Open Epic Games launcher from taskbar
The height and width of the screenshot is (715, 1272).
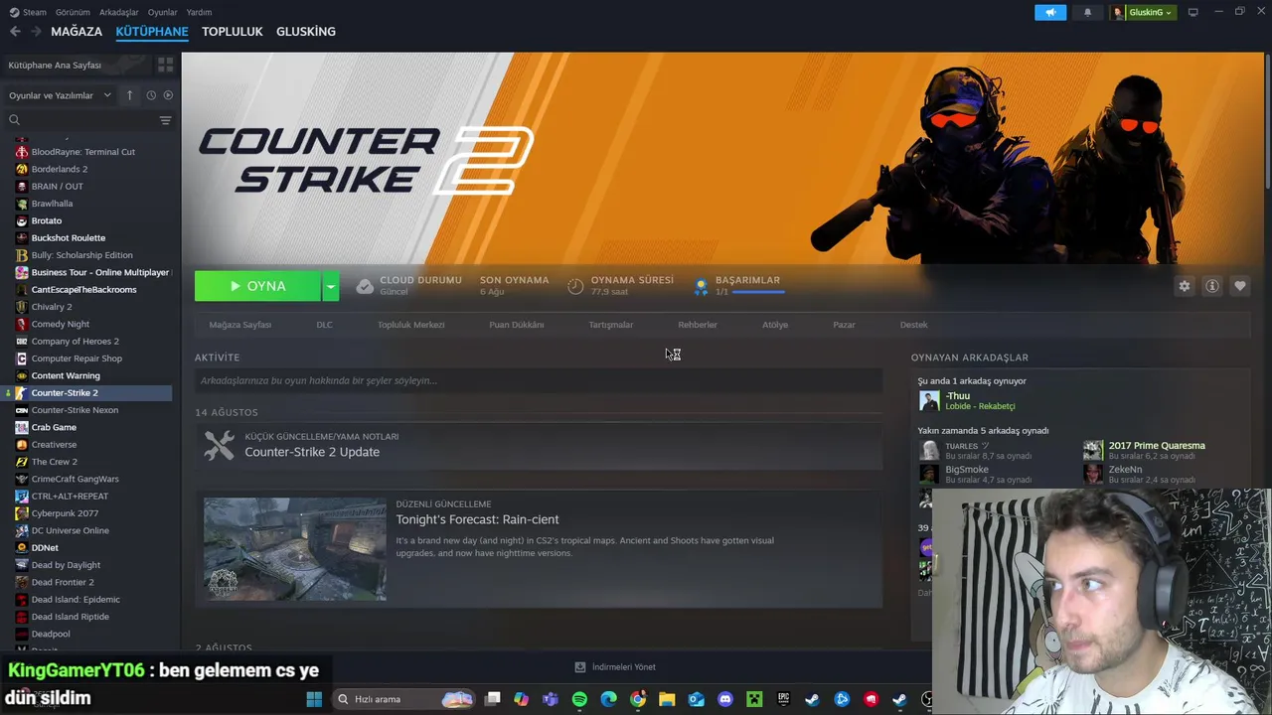point(783,699)
